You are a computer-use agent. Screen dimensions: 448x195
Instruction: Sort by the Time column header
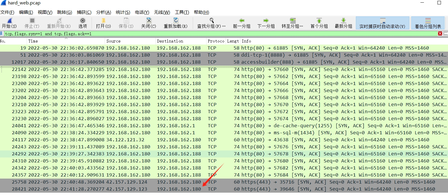66,41
